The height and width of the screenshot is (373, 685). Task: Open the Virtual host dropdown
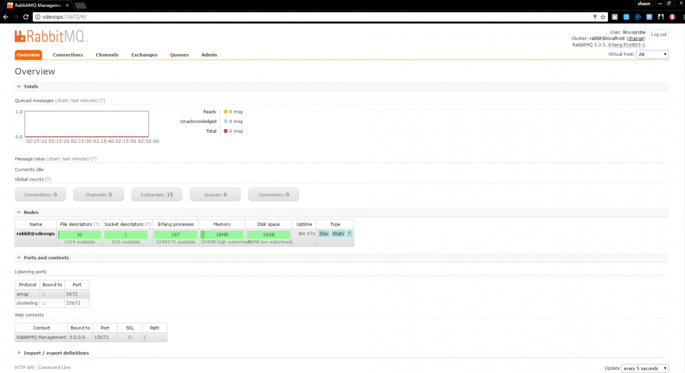(x=652, y=54)
